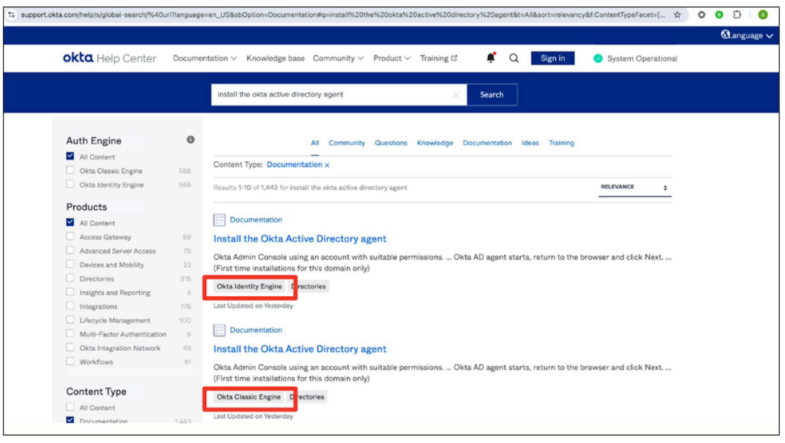Switch to the Knowledge results tab
The height and width of the screenshot is (443, 785).
pos(435,143)
